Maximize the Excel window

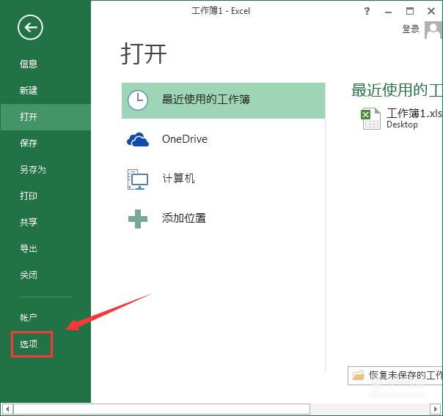410,11
